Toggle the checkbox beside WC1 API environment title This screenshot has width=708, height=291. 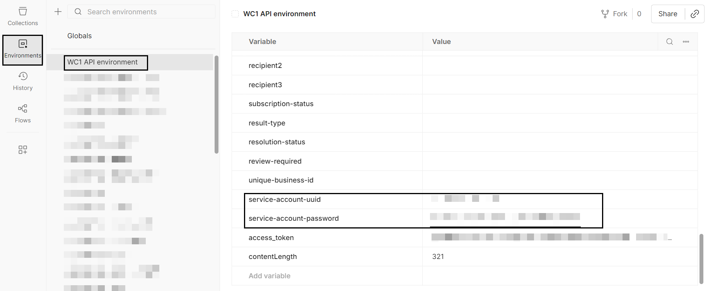point(235,13)
